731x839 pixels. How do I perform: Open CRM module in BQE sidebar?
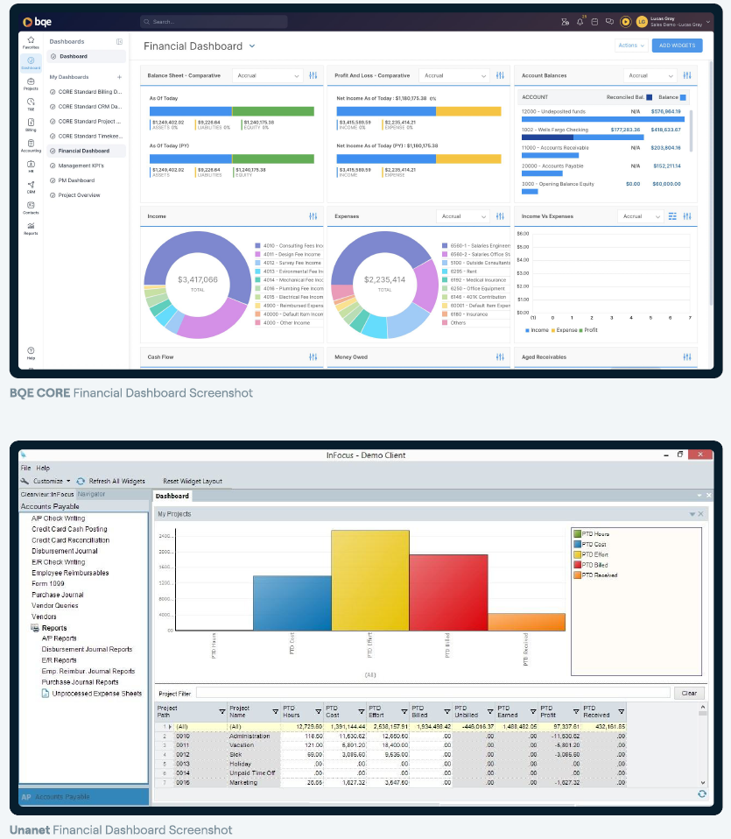(31, 187)
